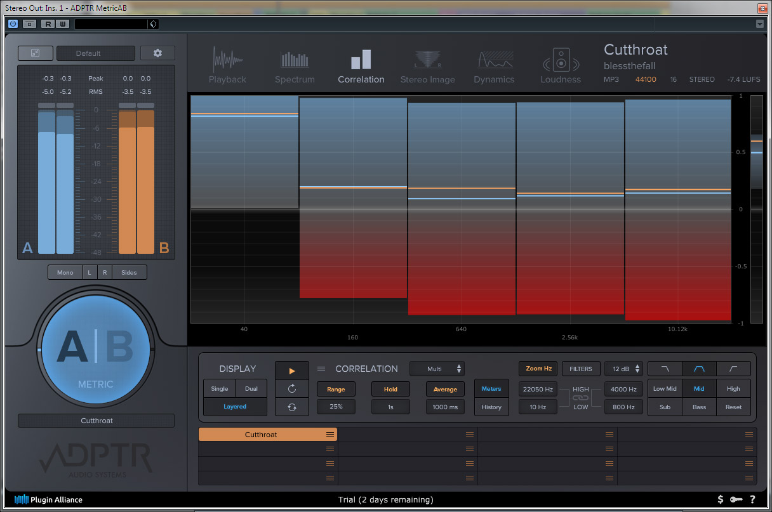Select Layered display mode
The image size is (772, 512).
tap(235, 407)
